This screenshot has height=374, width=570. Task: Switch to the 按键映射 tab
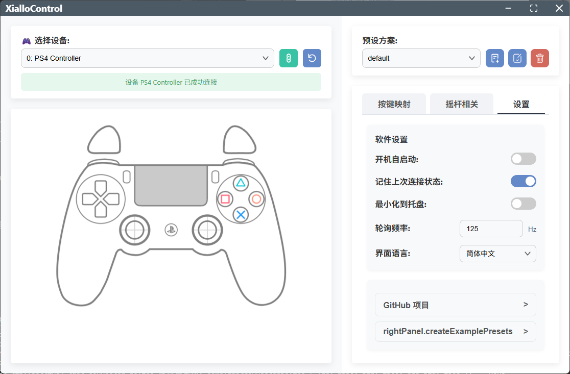coord(394,104)
